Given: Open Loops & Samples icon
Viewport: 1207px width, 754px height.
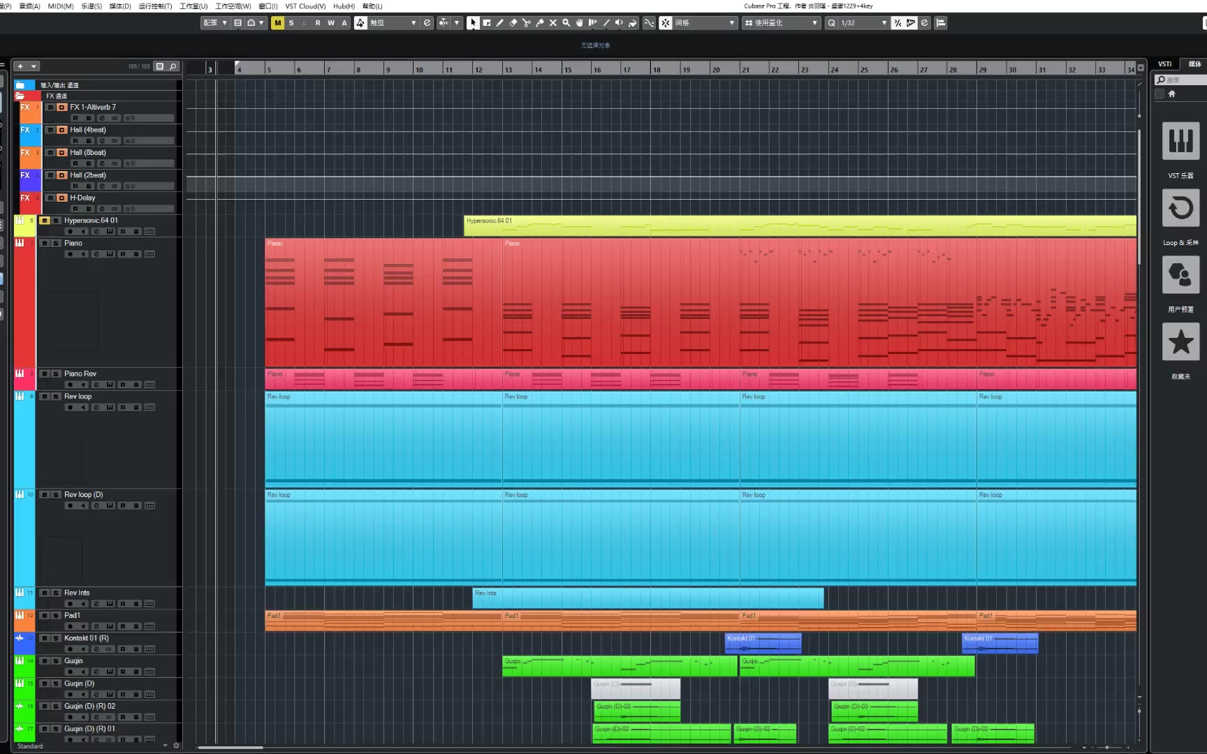Looking at the screenshot, I should 1180,208.
